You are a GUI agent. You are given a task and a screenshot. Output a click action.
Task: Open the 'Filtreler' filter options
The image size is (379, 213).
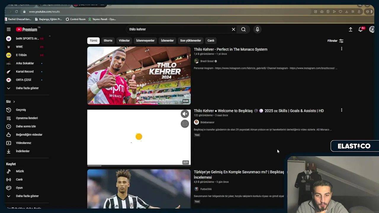335,41
